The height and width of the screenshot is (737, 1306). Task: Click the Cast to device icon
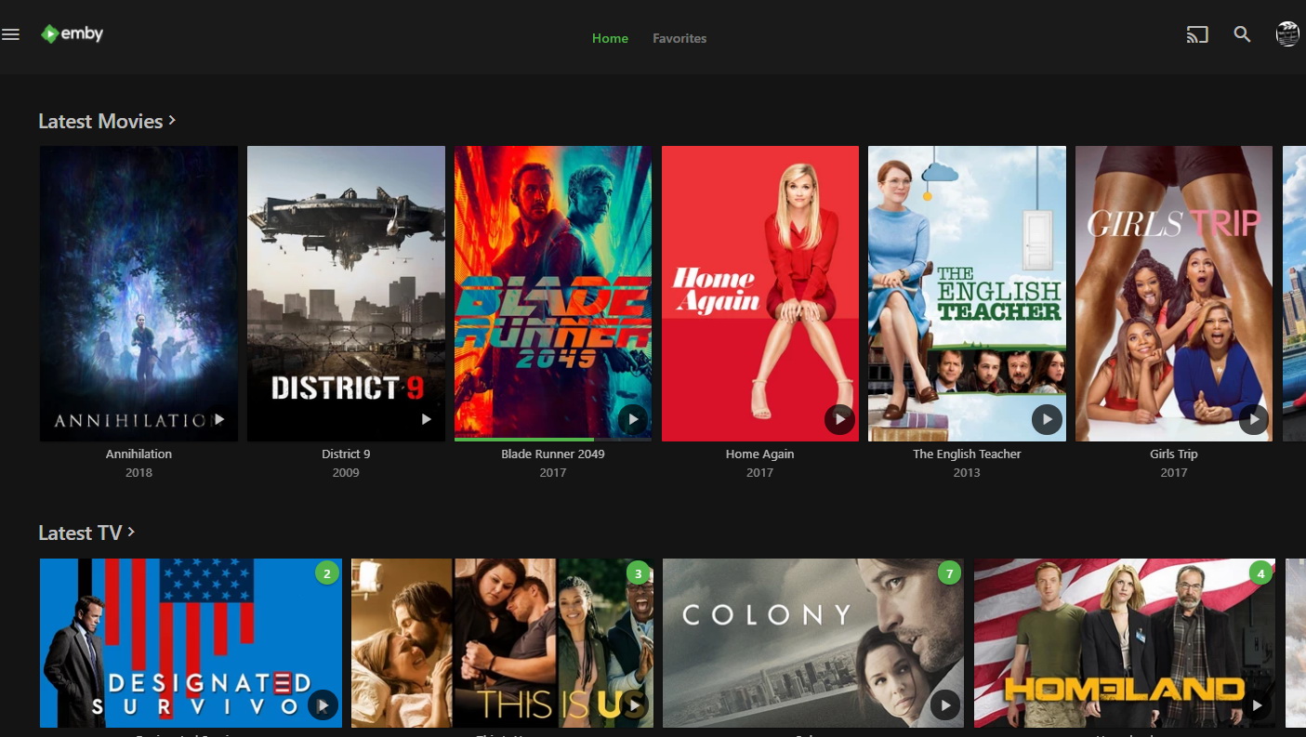click(x=1197, y=35)
